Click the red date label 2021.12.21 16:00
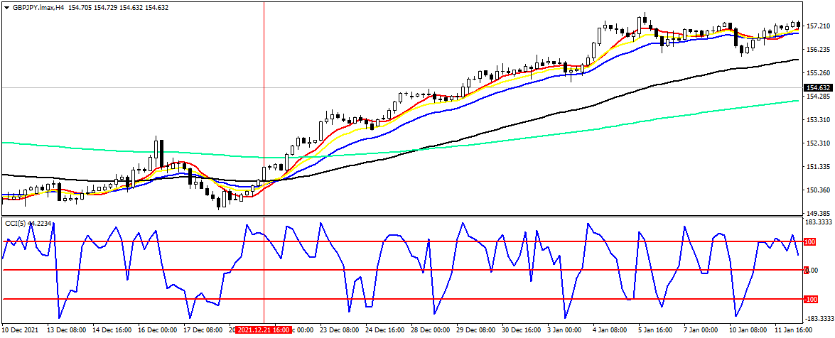Viewport: 835px width, 338px height. pos(264,331)
